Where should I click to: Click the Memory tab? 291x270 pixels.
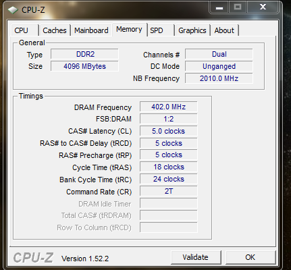[130, 30]
